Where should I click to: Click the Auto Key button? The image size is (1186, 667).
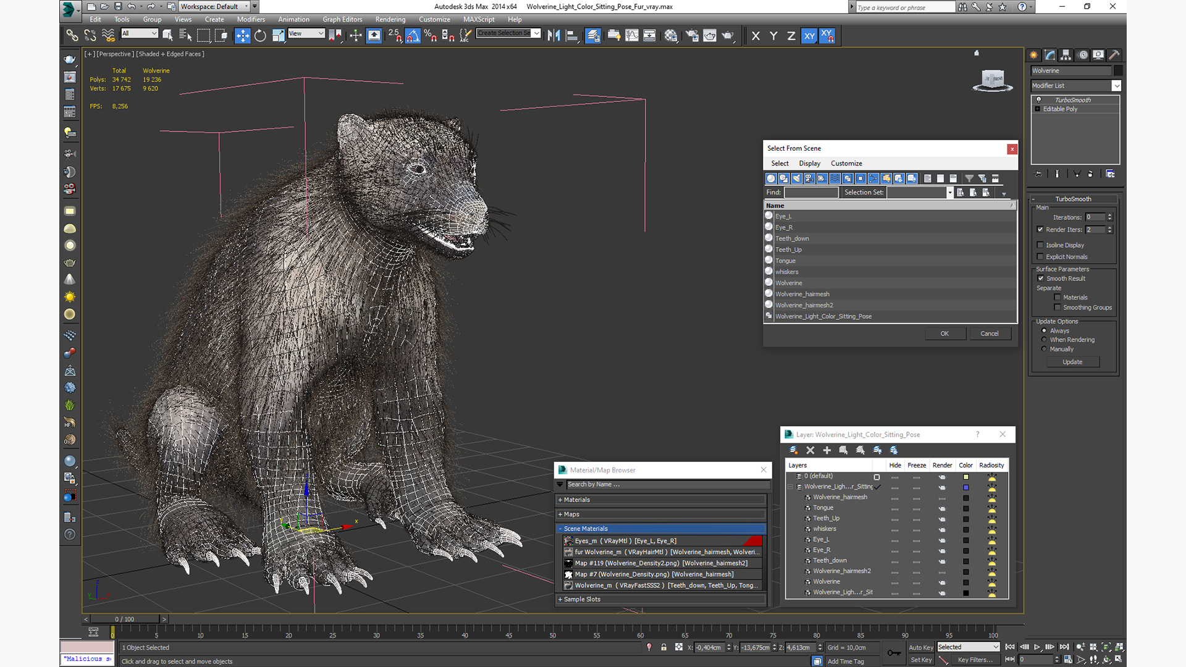[921, 647]
